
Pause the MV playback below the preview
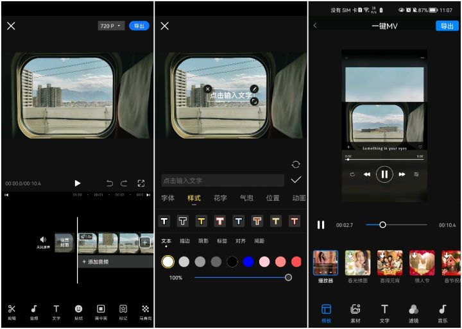(x=321, y=225)
